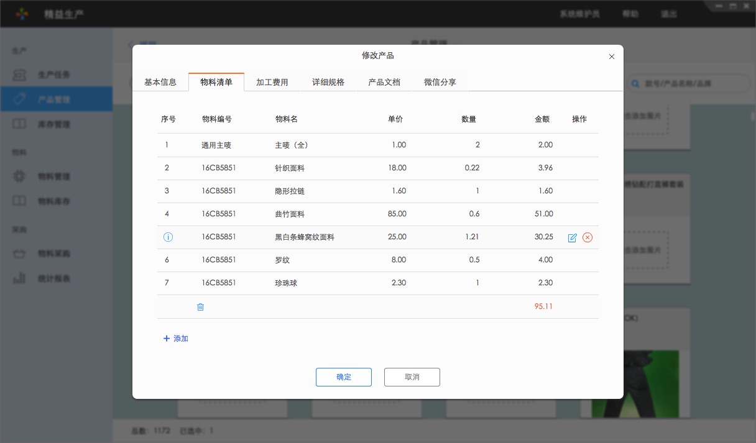Click the magnifier icon in the search box
The width and height of the screenshot is (756, 443).
click(x=635, y=83)
